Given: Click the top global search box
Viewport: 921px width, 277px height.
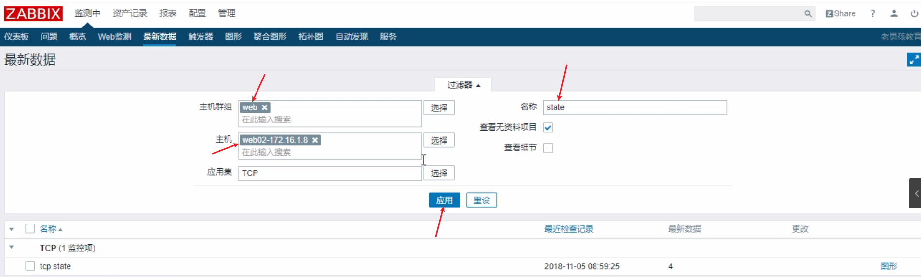Looking at the screenshot, I should [755, 13].
